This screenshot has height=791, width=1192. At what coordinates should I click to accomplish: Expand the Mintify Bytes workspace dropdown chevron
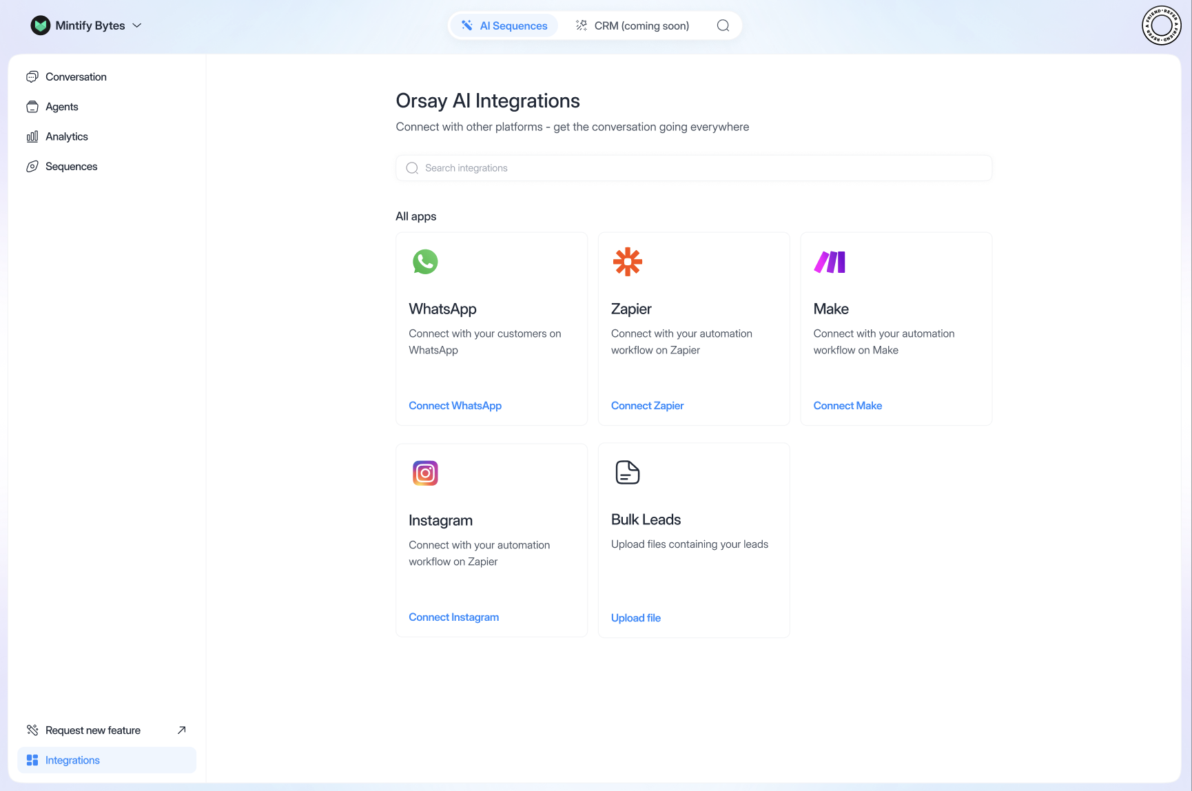tap(137, 25)
